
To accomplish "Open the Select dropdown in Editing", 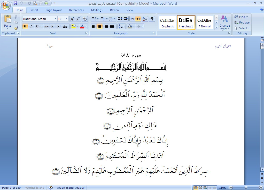I will [242, 28].
